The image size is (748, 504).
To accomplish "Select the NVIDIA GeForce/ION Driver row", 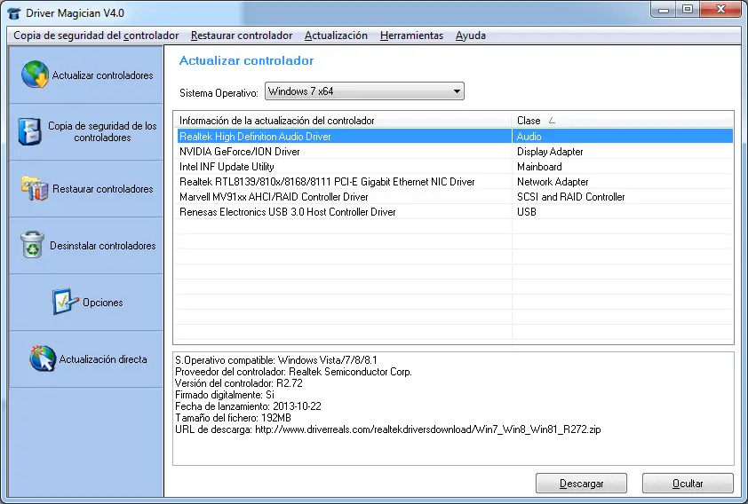I will [455, 152].
